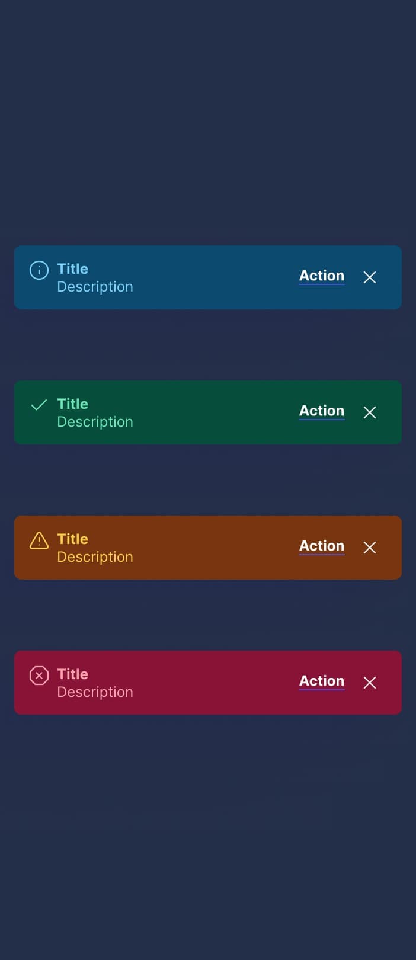416x960 pixels.
Task: Select the Description text in red error banner
Action: [x=95, y=692]
